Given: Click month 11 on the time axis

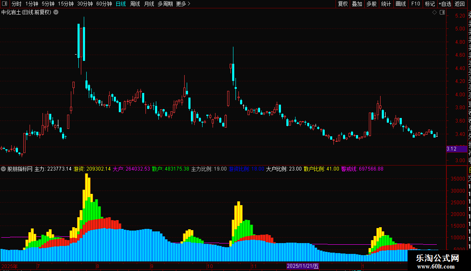Looking at the screenshot, I should point(254,266).
